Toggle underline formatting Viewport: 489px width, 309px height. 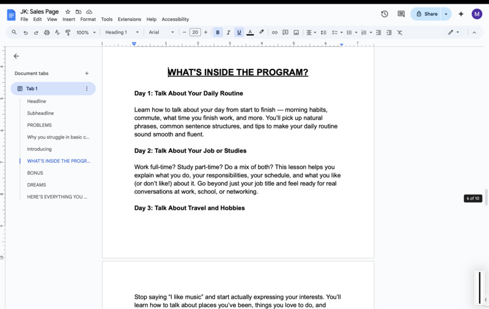[x=239, y=32]
